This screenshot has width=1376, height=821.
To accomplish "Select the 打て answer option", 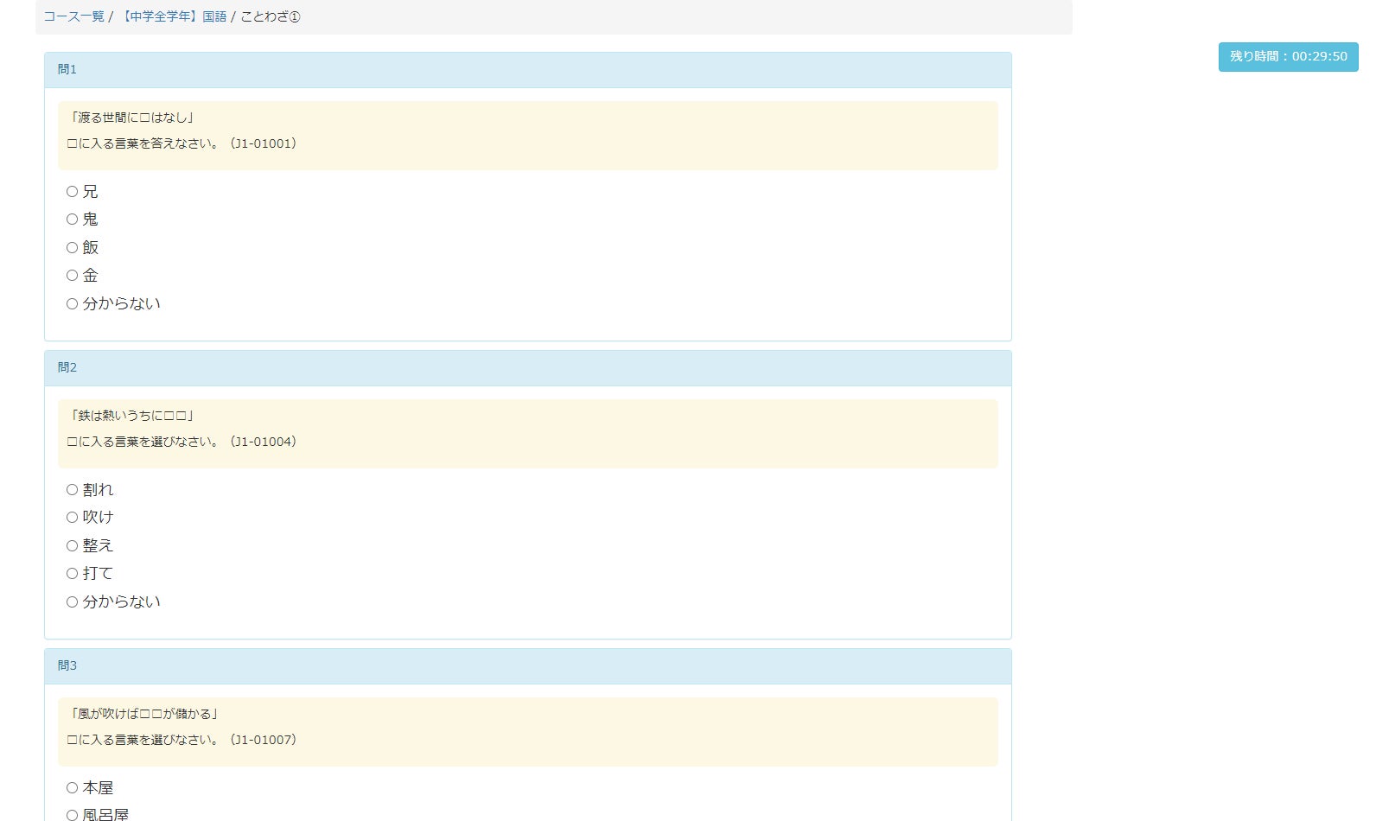I will pyautogui.click(x=73, y=574).
